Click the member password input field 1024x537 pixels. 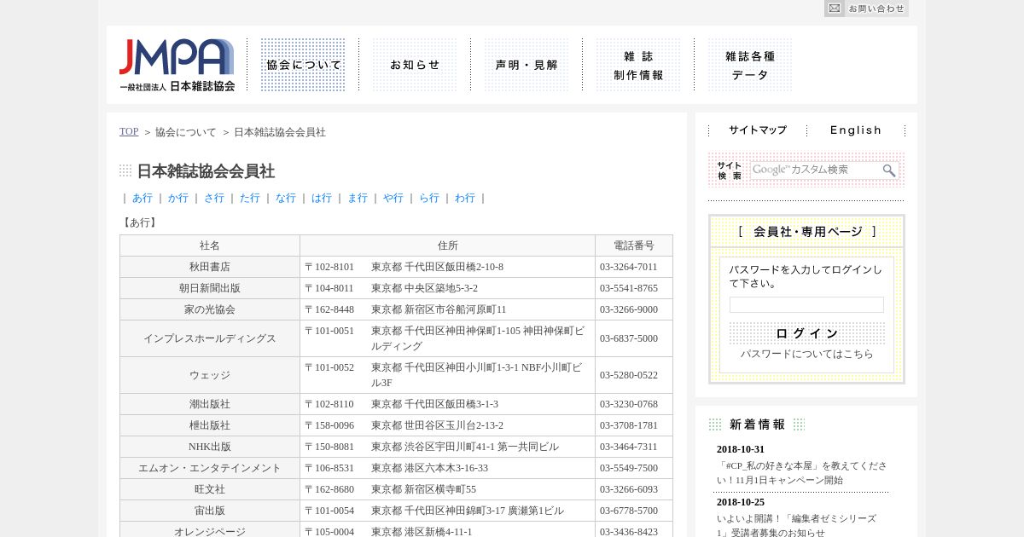[x=806, y=304]
